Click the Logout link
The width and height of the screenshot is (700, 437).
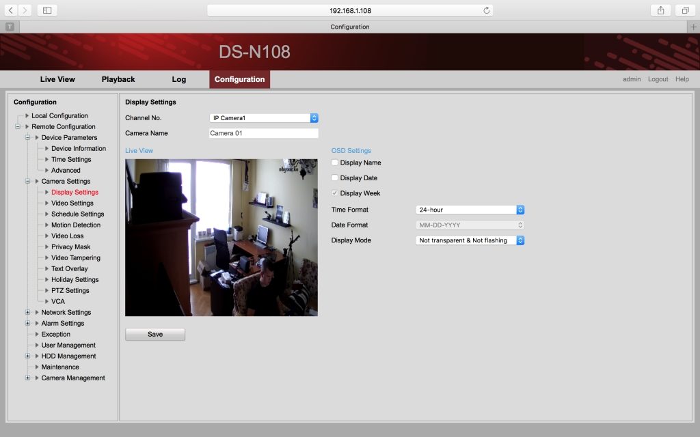click(658, 79)
